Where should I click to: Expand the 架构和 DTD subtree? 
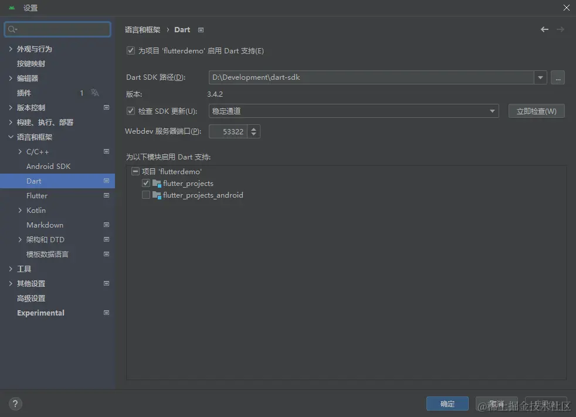click(x=20, y=239)
